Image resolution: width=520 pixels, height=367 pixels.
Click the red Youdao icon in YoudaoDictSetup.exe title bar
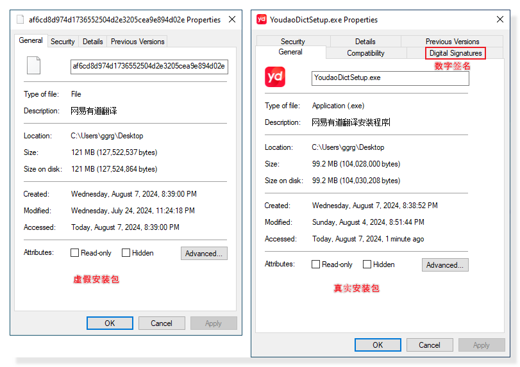(x=261, y=20)
